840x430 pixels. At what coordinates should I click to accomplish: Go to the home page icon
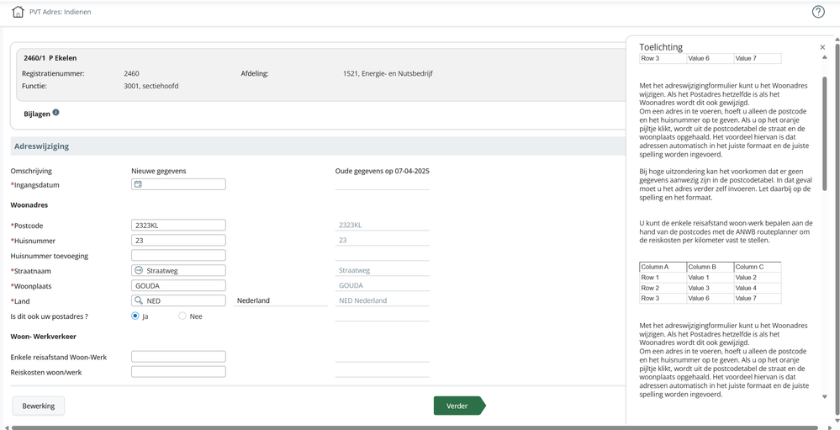(x=18, y=12)
